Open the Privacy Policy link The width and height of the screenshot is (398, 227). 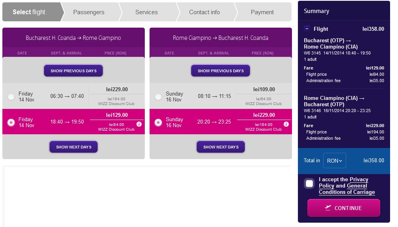(359, 180)
